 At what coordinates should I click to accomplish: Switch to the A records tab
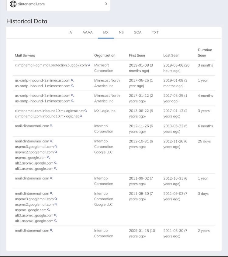coord(71,32)
